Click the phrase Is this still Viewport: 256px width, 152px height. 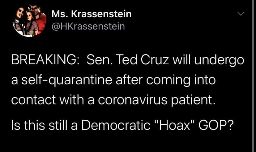(39, 125)
